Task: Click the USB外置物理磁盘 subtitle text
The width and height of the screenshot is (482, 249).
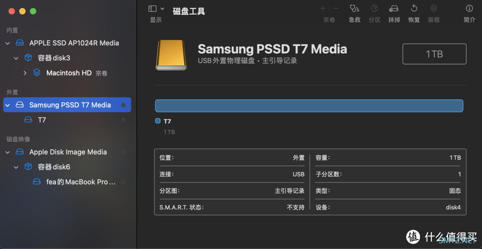Action: (226, 61)
